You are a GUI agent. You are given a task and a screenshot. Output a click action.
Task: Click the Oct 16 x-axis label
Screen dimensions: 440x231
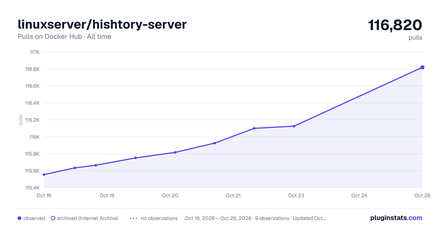coord(44,195)
